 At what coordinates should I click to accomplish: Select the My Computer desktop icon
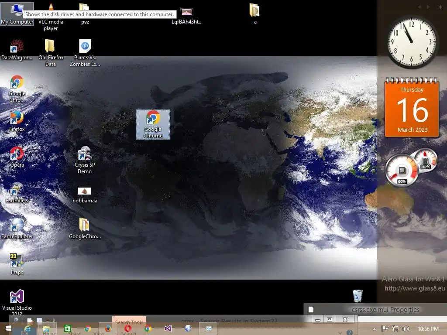tap(17, 14)
